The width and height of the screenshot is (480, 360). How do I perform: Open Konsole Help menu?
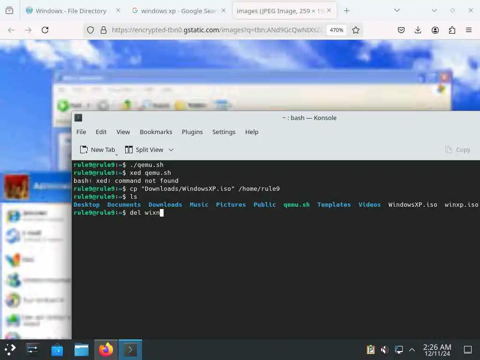(252, 132)
